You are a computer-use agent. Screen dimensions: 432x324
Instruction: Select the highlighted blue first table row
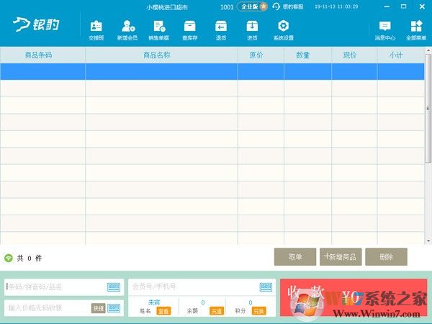[212, 71]
